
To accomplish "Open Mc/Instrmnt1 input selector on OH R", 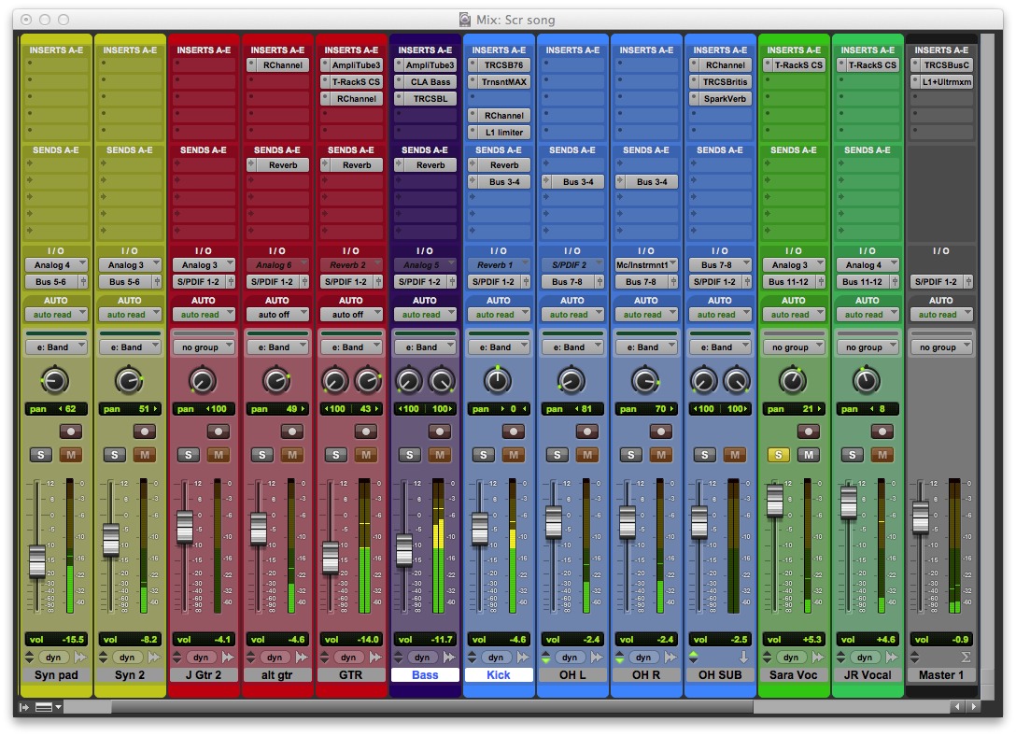I will click(646, 265).
